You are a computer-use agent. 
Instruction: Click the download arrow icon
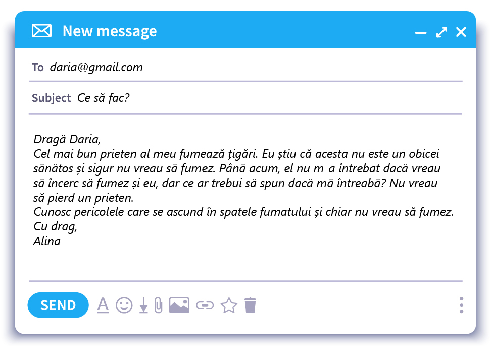coord(143,305)
